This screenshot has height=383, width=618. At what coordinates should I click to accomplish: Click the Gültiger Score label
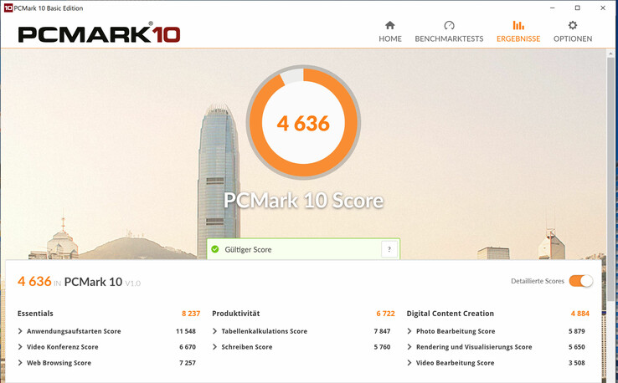248,249
